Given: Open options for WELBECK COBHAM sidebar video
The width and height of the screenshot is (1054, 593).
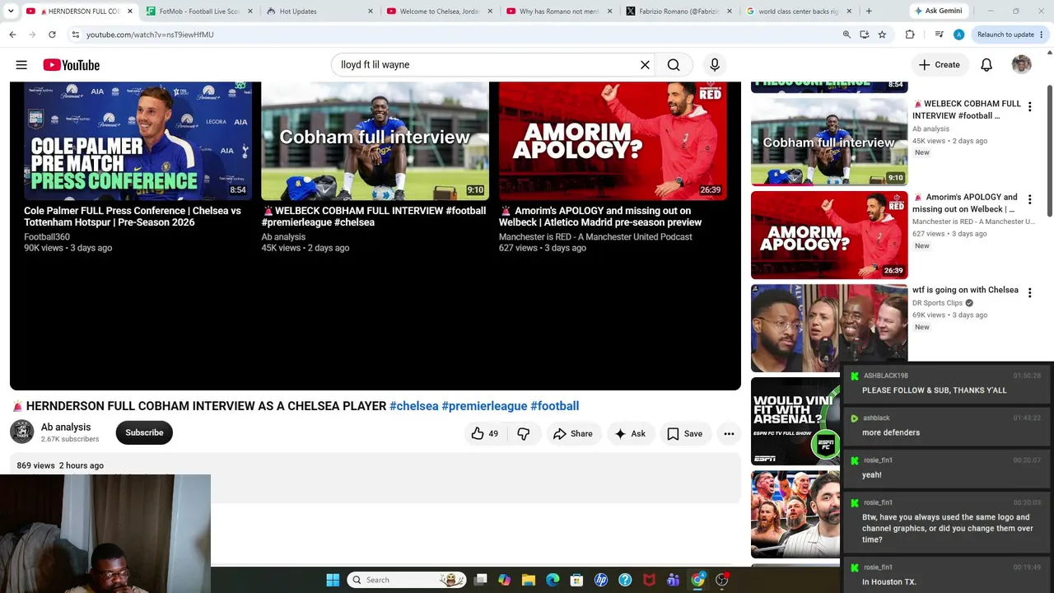Looking at the screenshot, I should (x=1029, y=107).
